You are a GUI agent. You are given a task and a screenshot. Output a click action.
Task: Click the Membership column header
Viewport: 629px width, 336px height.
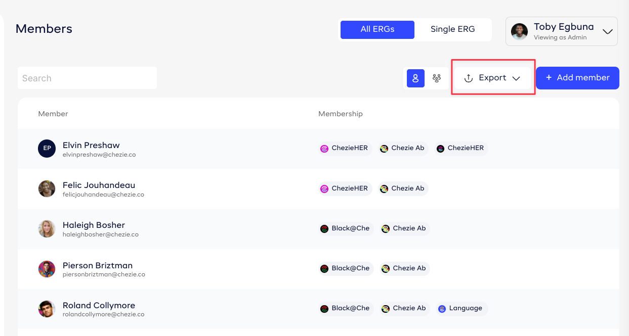click(340, 114)
